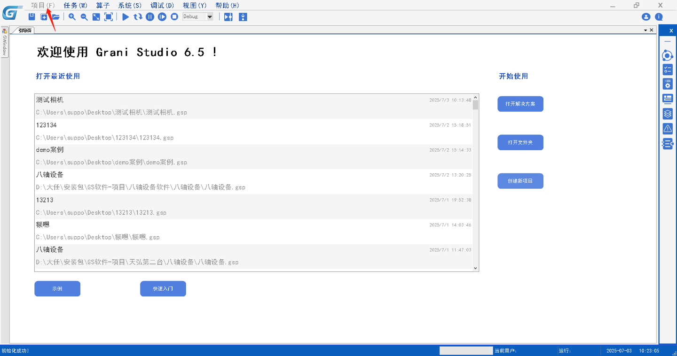Close the right blue sidebar panel
This screenshot has width=677, height=356.
671,31
